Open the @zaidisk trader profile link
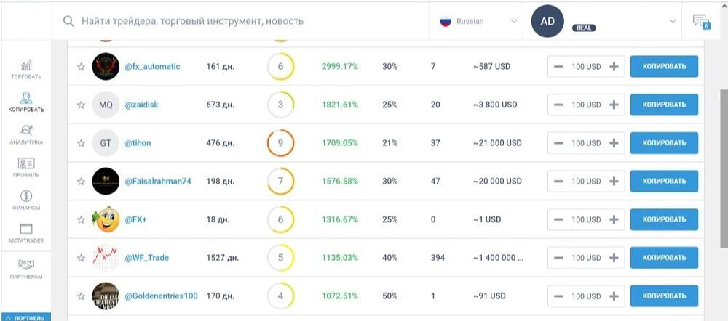Image resolution: width=728 pixels, height=321 pixels. (141, 105)
